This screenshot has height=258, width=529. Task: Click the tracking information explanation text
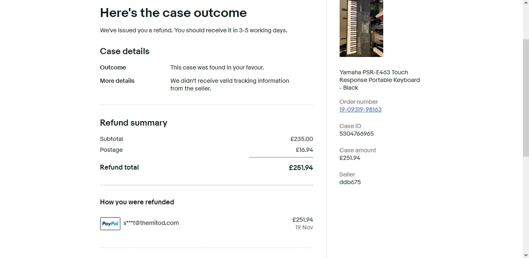click(x=229, y=84)
